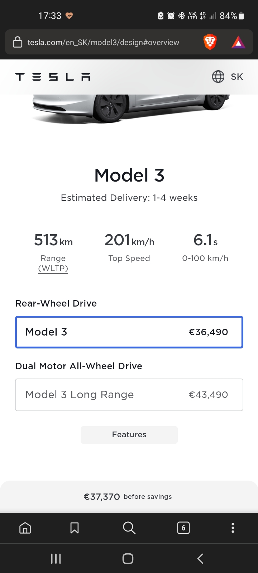The image size is (258, 573).
Task: Open Brave Rewards triangle icon
Action: tap(238, 42)
